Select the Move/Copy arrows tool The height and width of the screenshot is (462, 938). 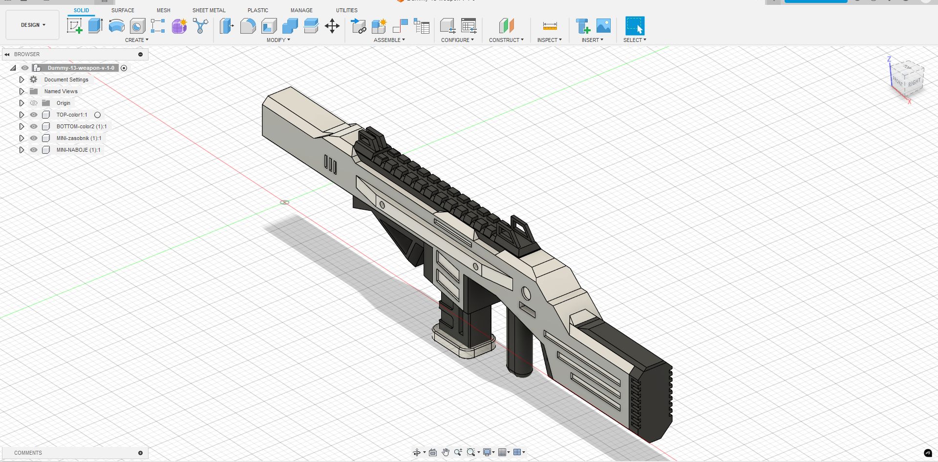[332, 26]
